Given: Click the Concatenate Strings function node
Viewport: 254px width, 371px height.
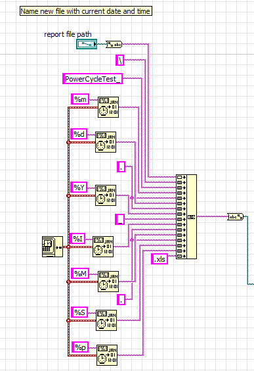Looking at the screenshot, I should (186, 216).
